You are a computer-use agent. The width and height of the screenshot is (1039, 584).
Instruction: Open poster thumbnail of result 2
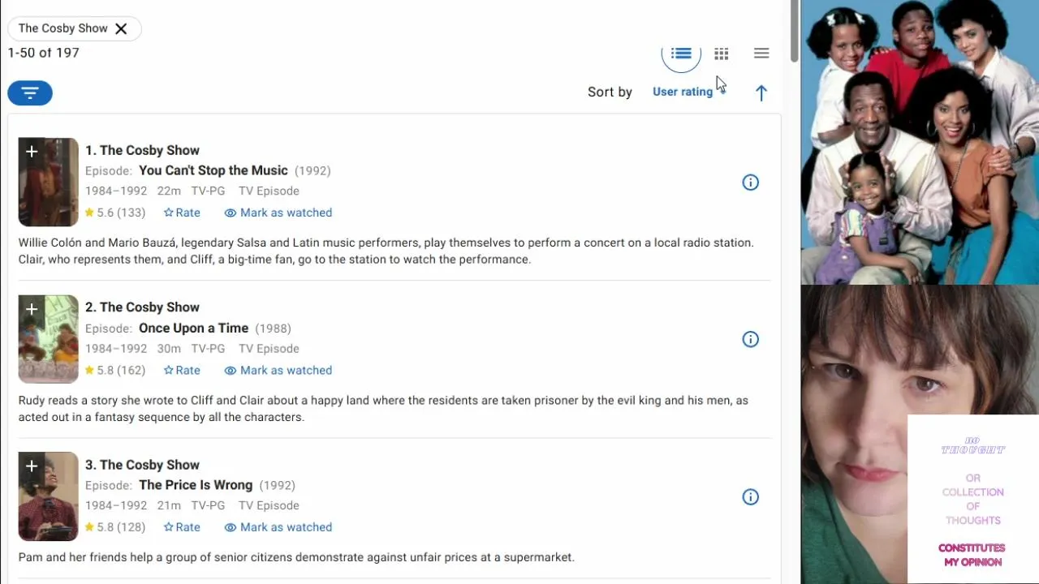49,339
